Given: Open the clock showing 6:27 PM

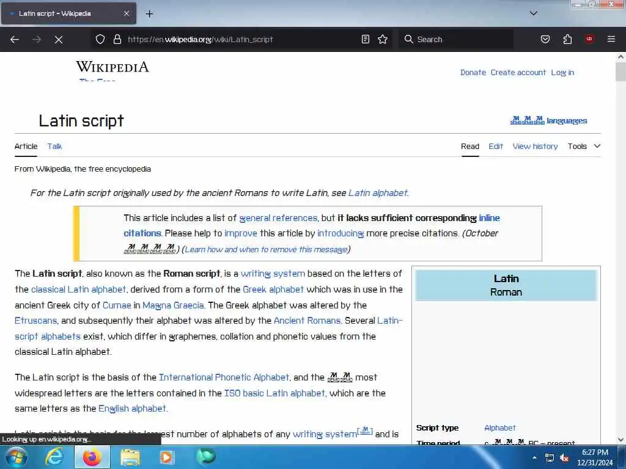Looking at the screenshot, I should point(595,457).
